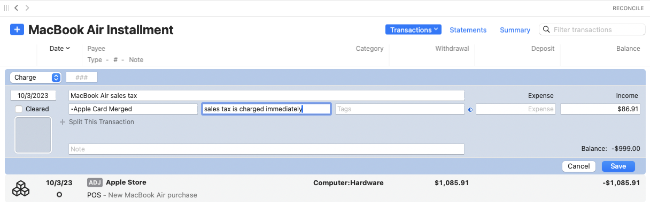
Task: Click the Payee column header
Action: click(x=96, y=49)
